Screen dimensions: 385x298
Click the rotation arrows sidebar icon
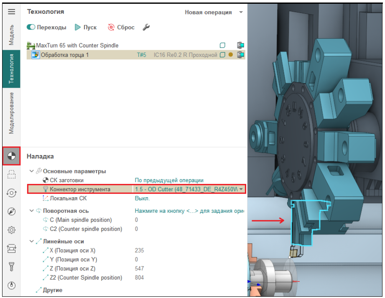point(11,193)
